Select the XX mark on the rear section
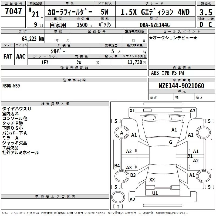The image size is (216, 216). coord(152,180)
